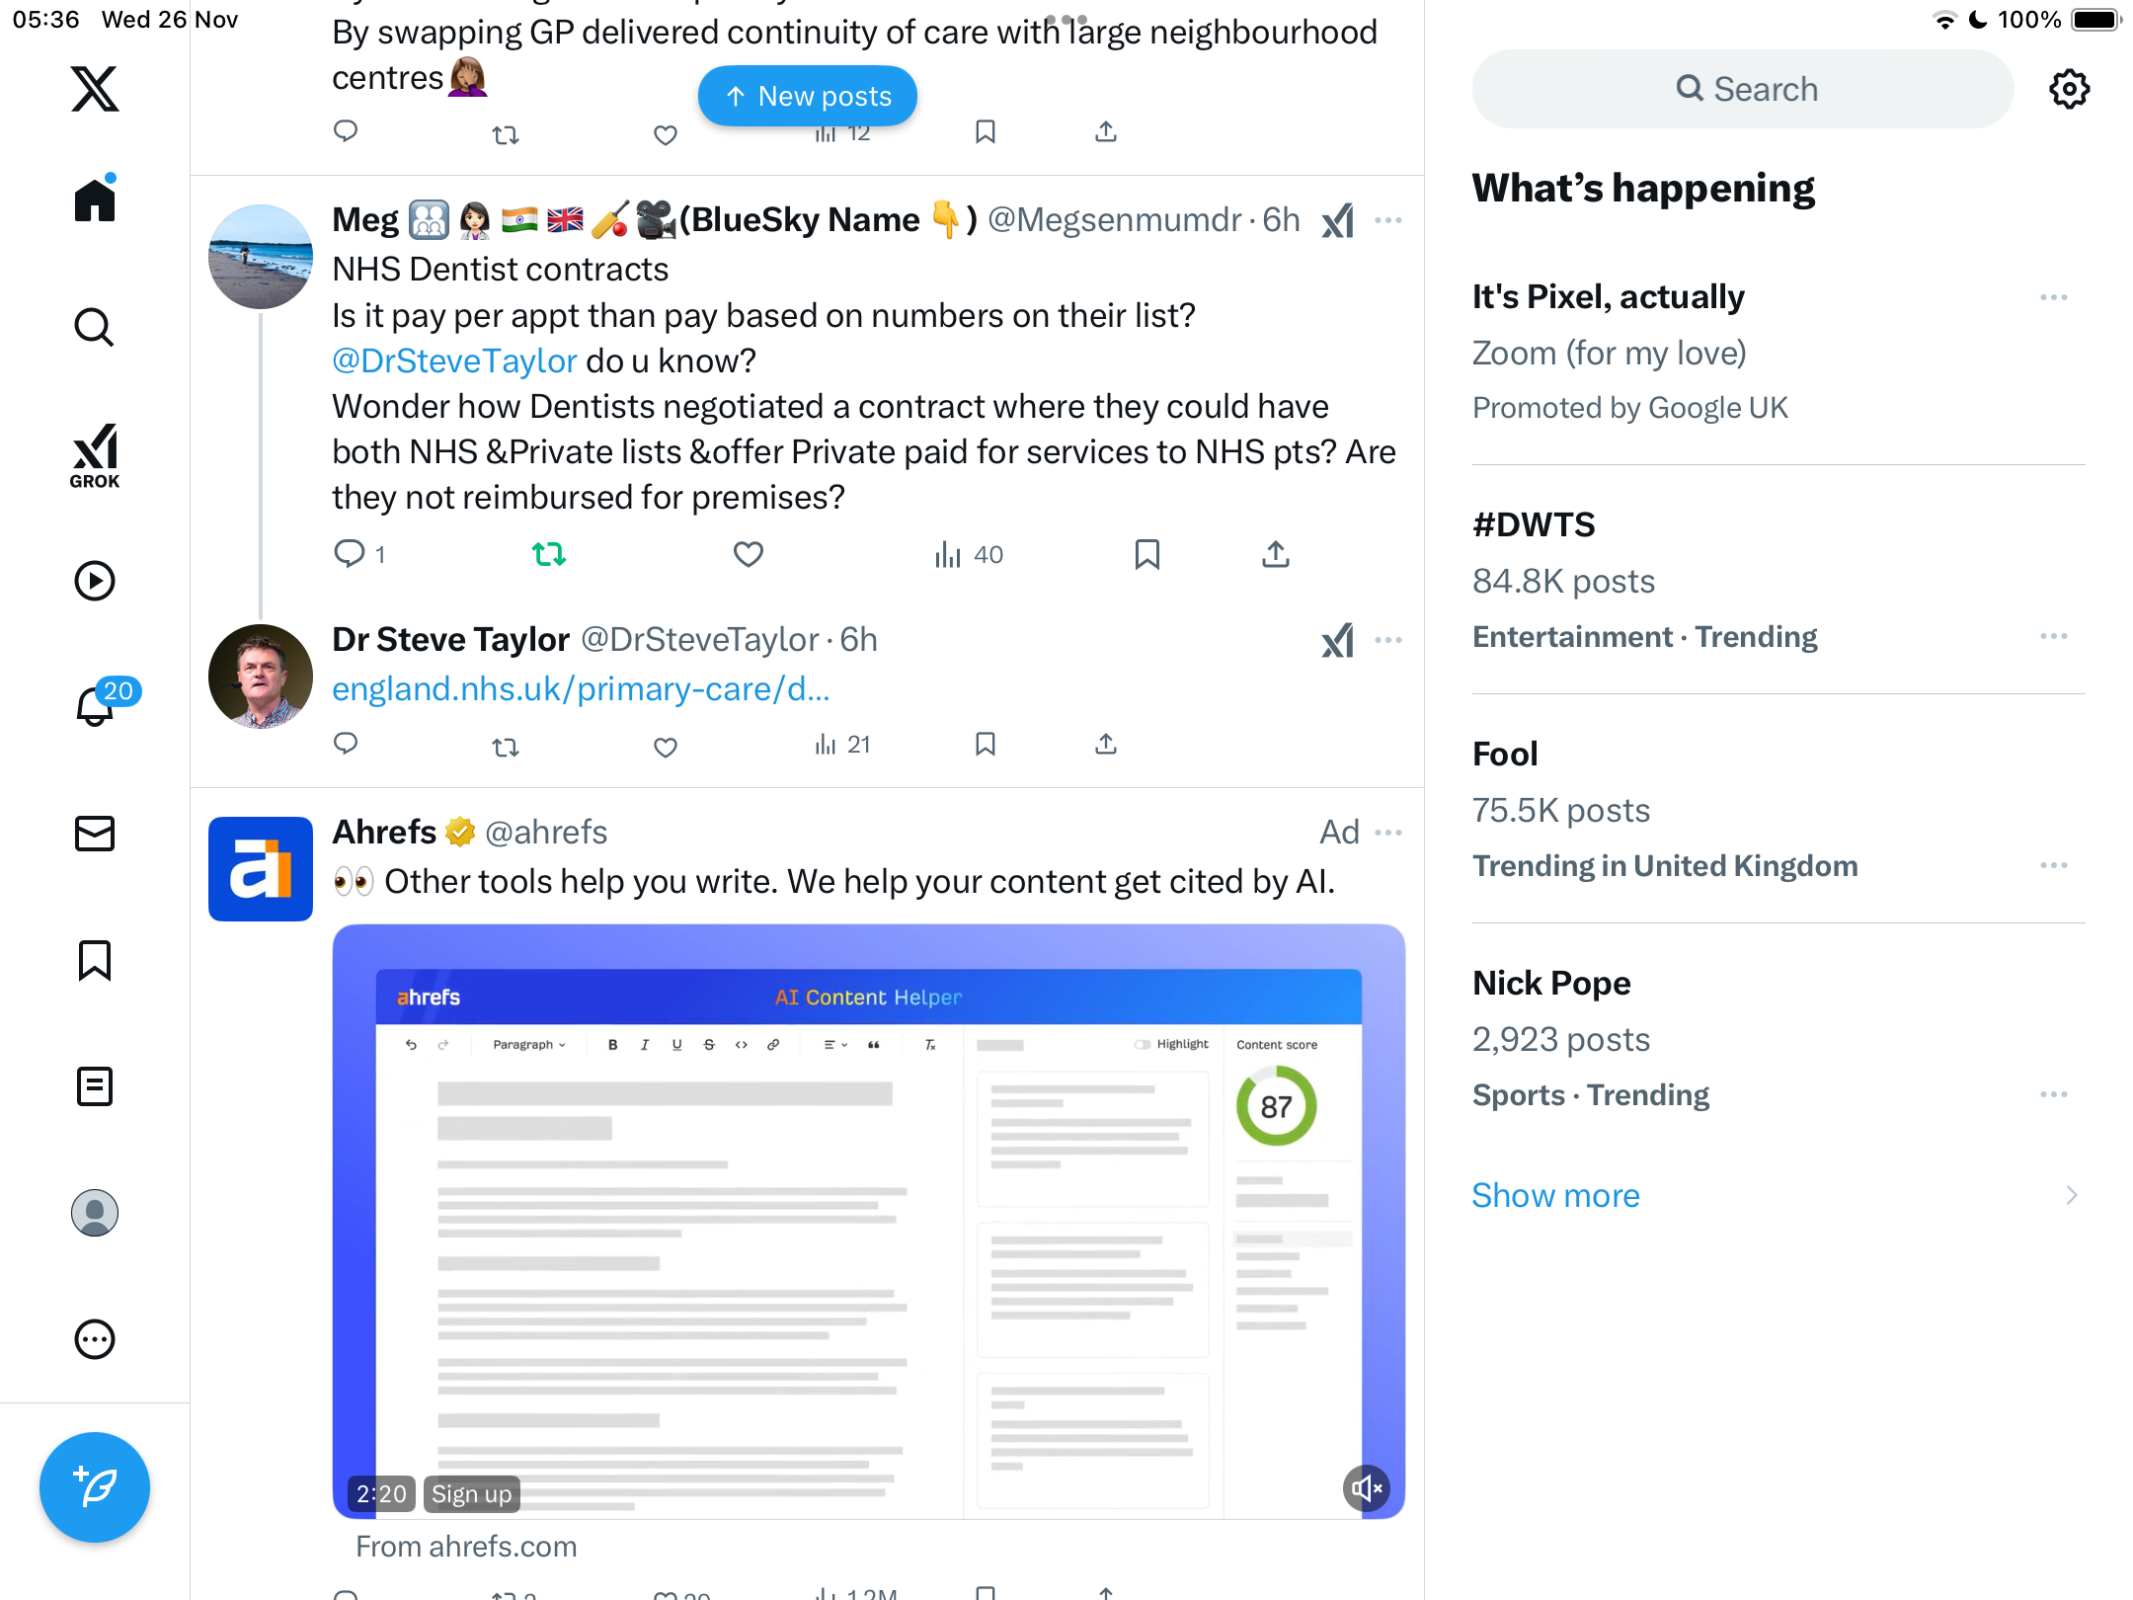Open notifications bell with 20 badge
Screen dimensions: 2133x1600
click(97, 705)
